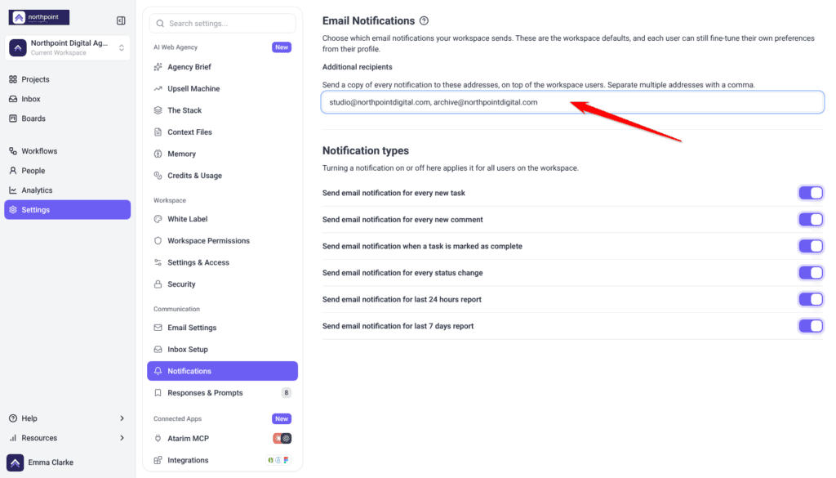Disable every new comment email notification
Image resolution: width=836 pixels, height=478 pixels.
pos(811,219)
